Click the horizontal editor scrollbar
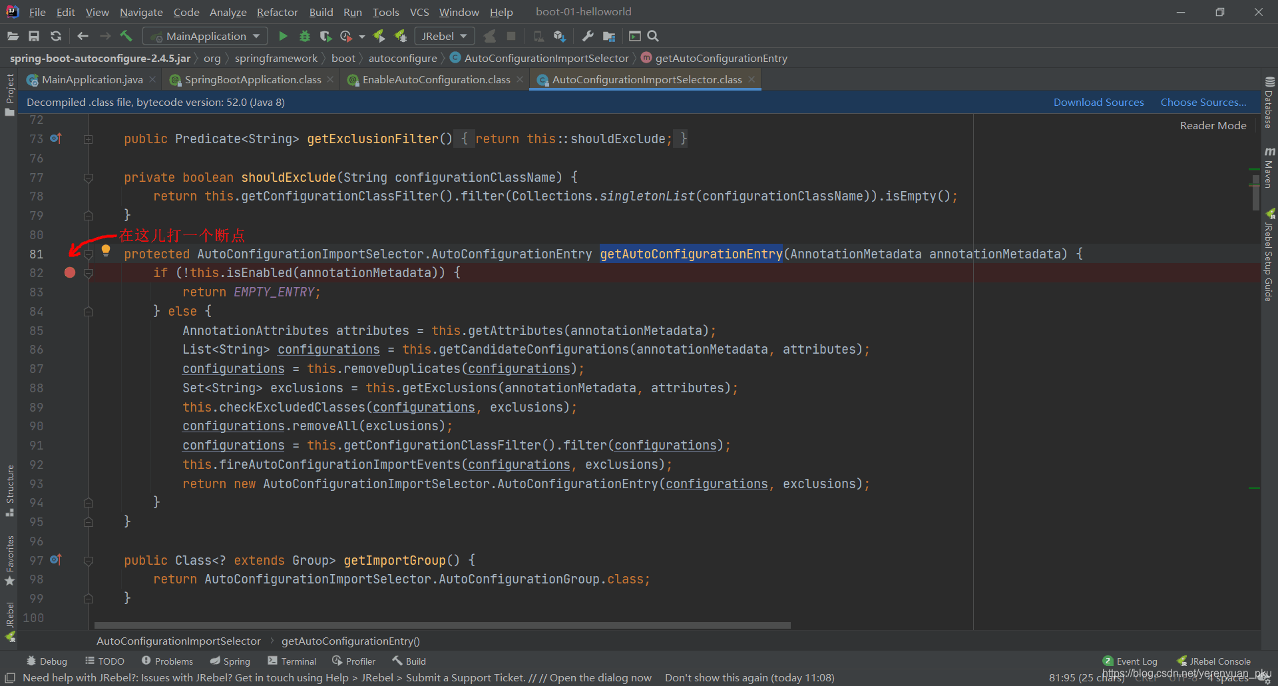 (x=443, y=625)
